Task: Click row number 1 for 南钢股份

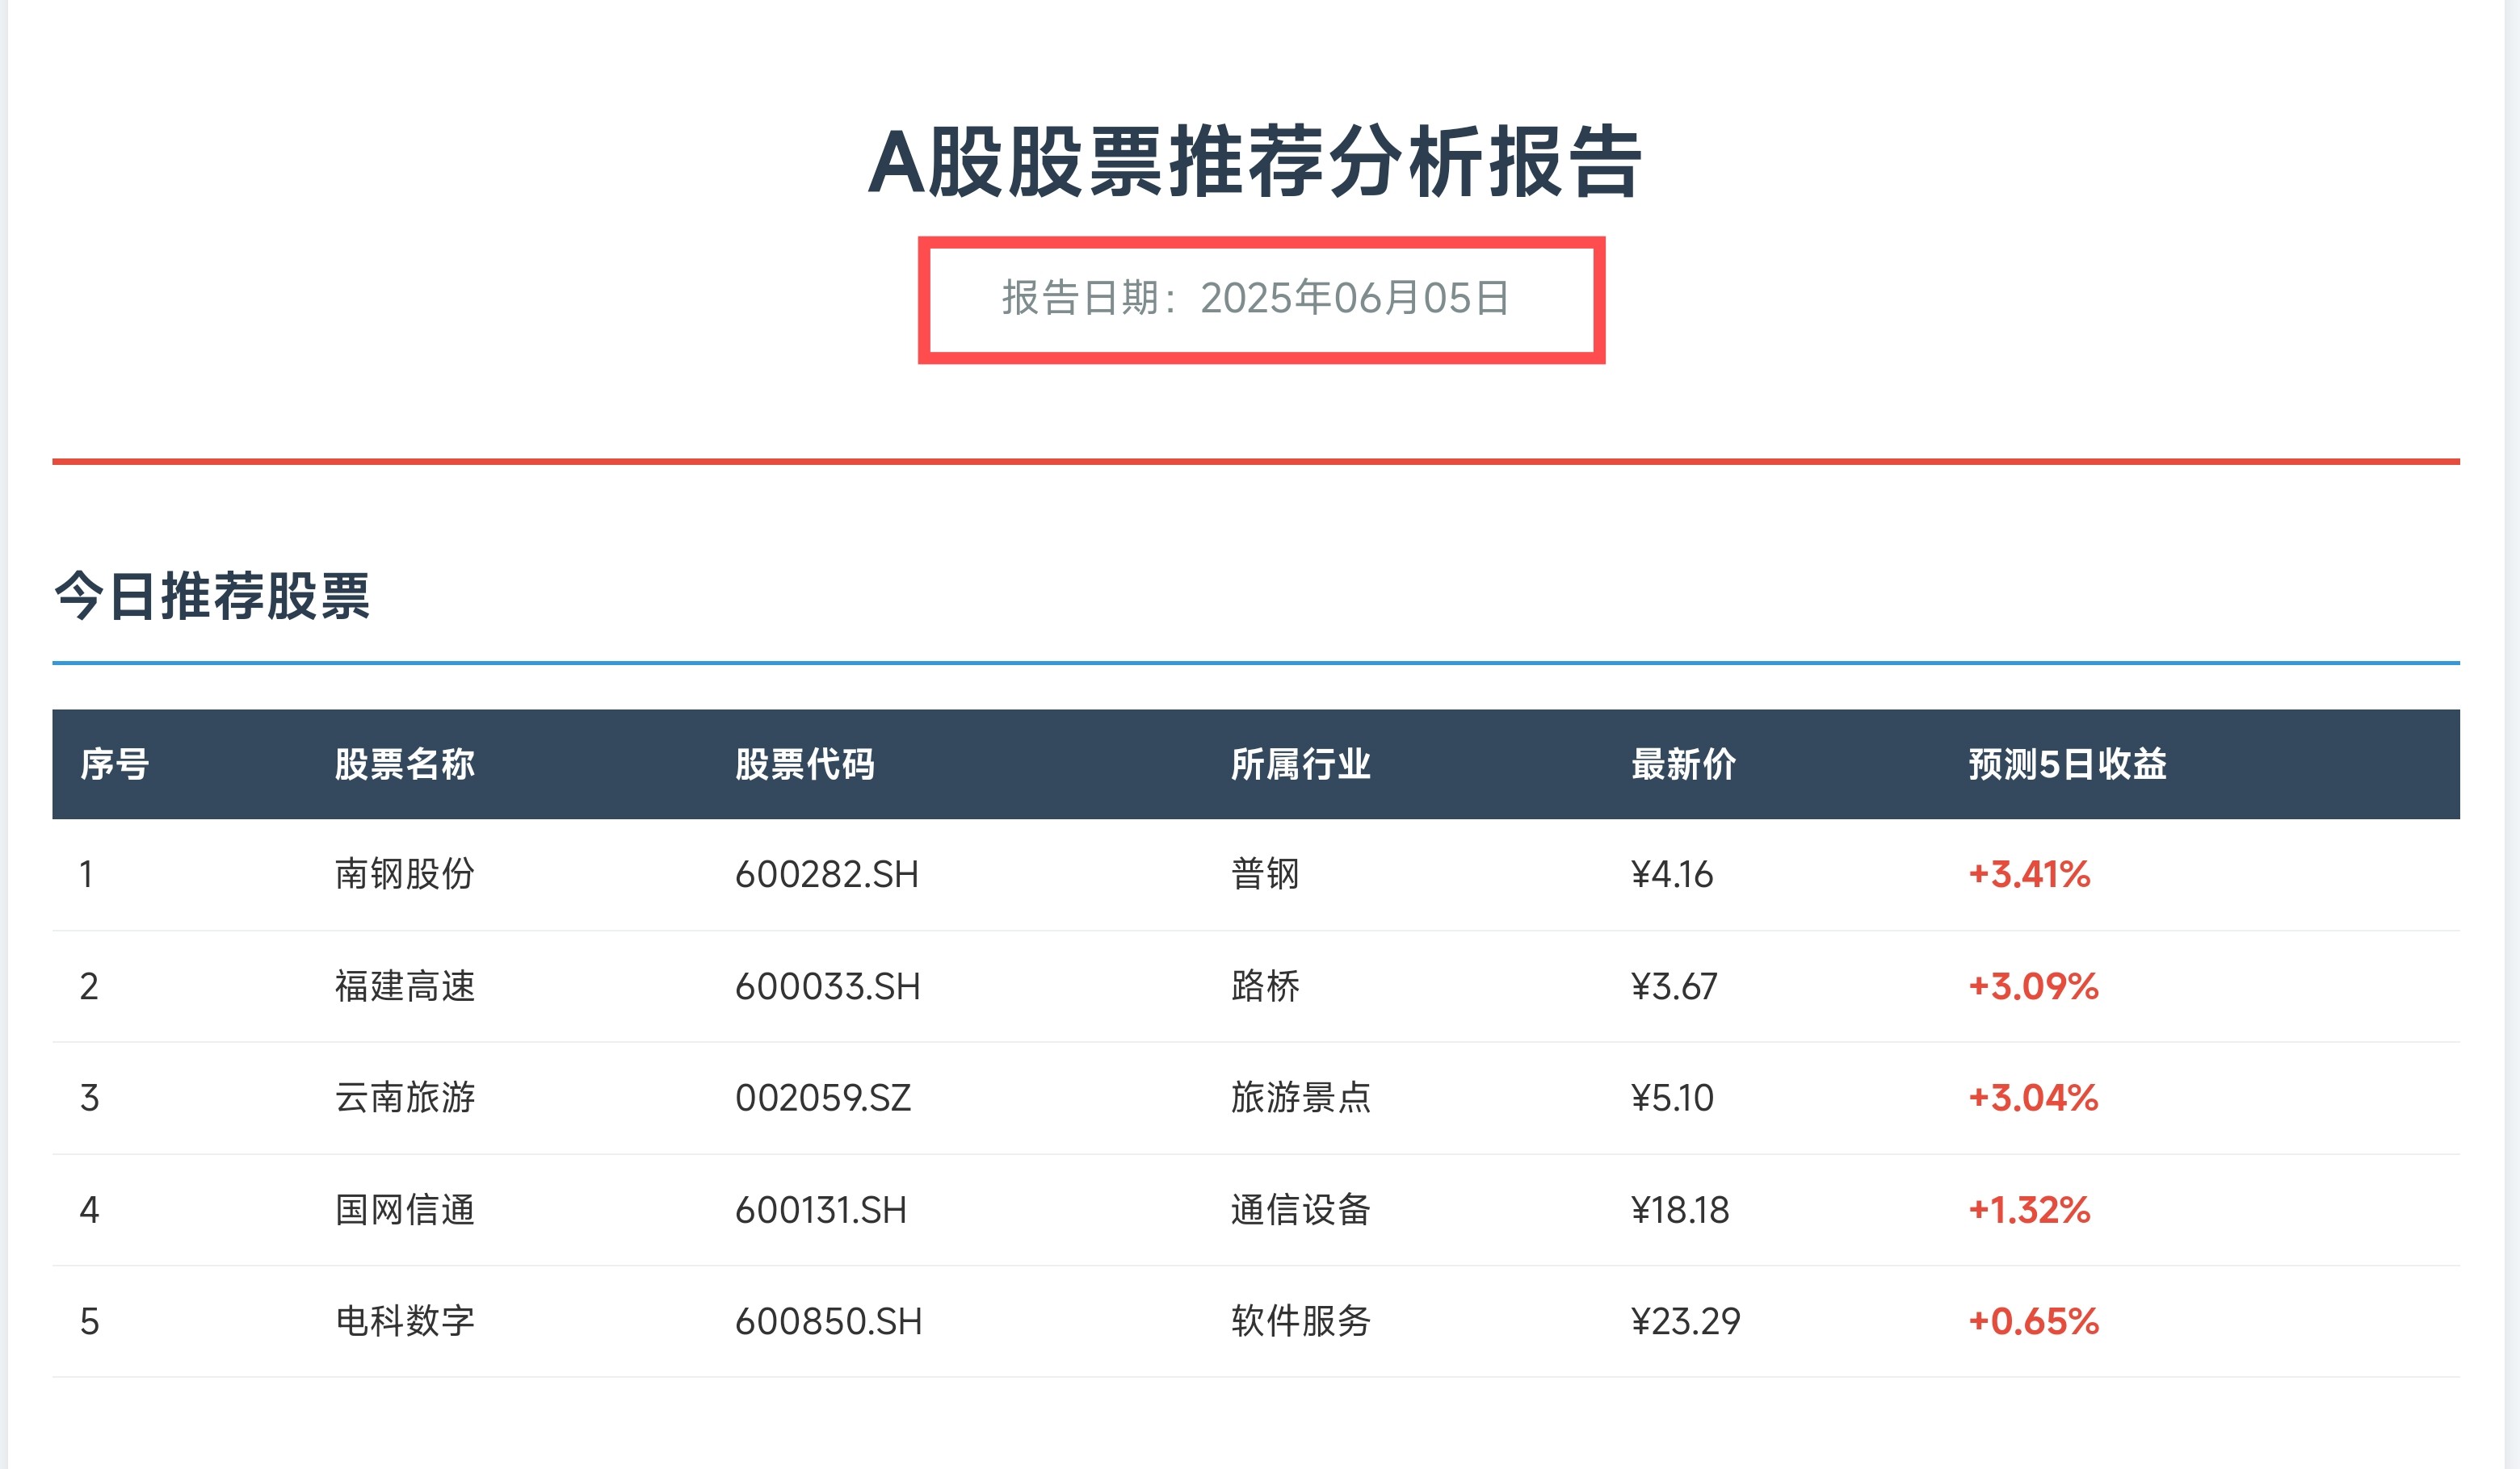Action: pos(87,874)
